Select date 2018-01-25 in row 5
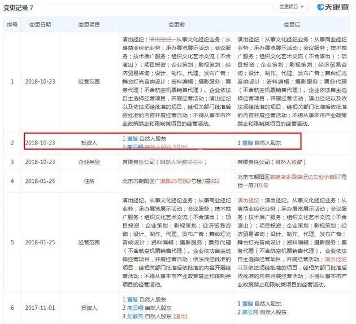This screenshot has width=356, height=324. [x=40, y=242]
